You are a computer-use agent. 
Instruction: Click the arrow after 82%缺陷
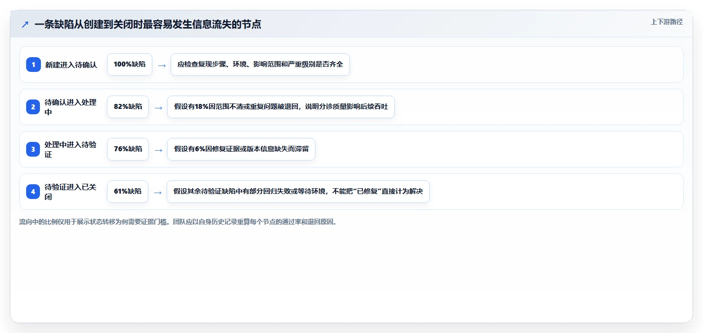pos(158,107)
